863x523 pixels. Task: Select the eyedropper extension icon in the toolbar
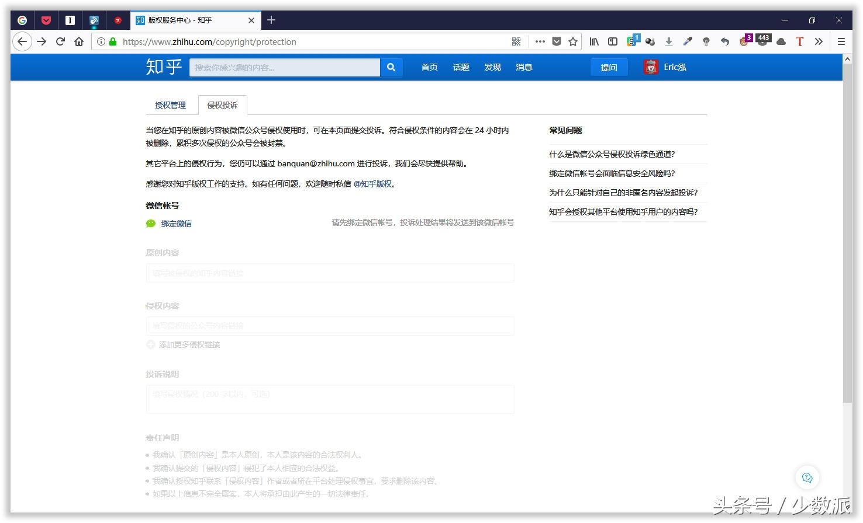pyautogui.click(x=688, y=41)
